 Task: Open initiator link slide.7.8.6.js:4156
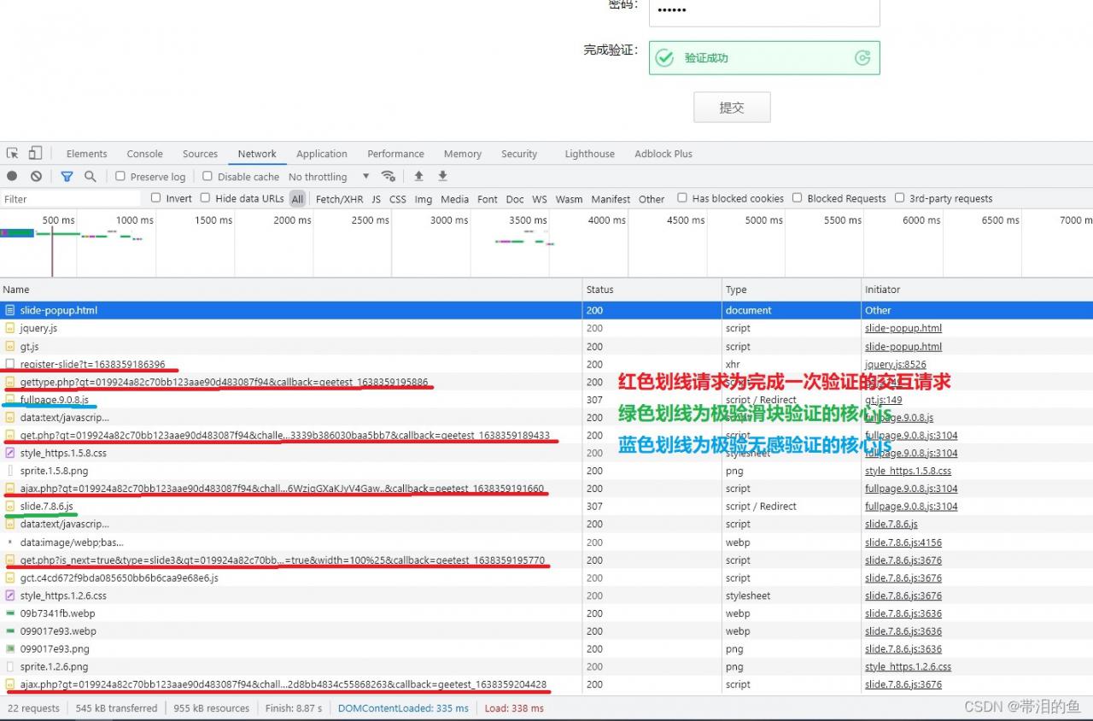pyautogui.click(x=903, y=542)
